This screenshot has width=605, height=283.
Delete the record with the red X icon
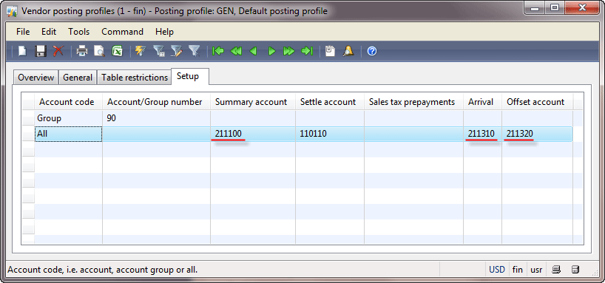(58, 51)
